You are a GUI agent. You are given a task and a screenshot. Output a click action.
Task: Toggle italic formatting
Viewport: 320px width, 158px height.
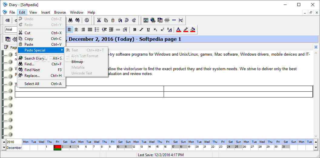(x=142, y=30)
